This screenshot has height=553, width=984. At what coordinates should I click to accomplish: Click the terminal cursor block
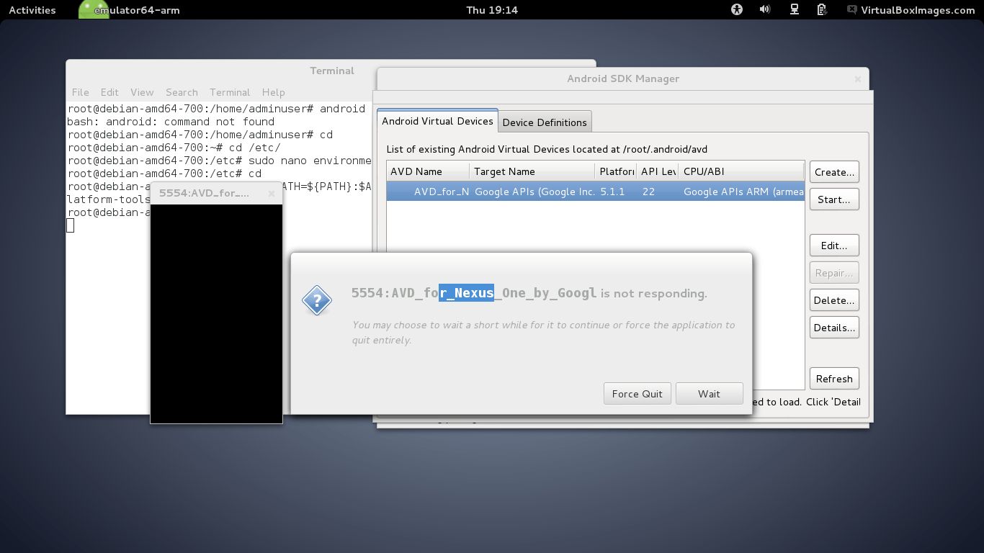tap(70, 225)
